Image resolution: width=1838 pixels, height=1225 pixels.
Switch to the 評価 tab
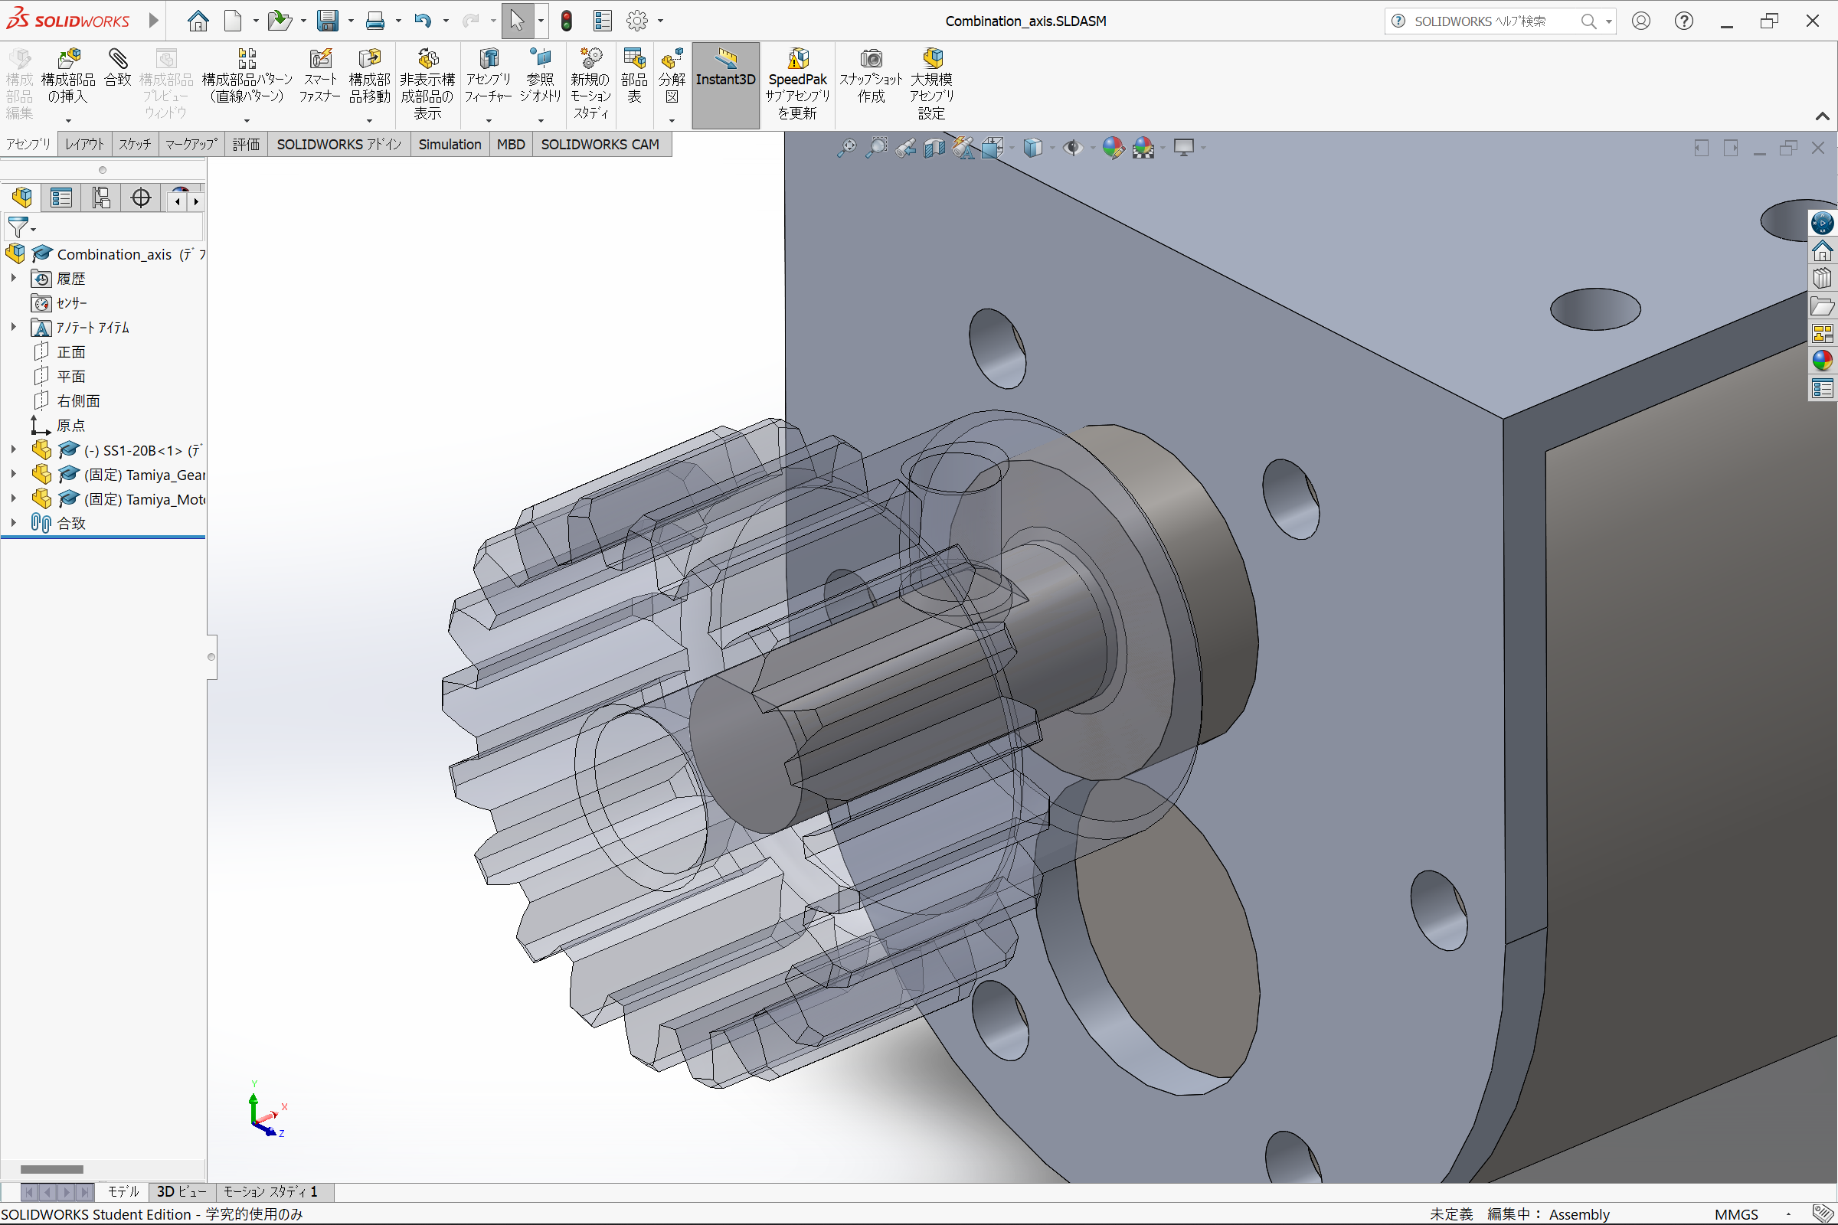click(x=246, y=145)
